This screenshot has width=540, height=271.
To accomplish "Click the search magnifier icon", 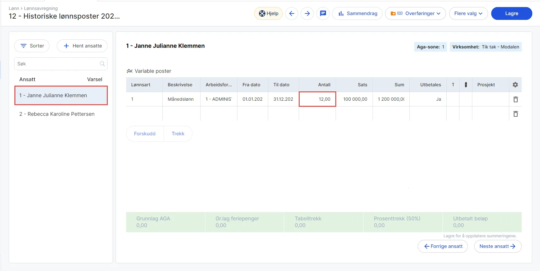I will tap(102, 64).
